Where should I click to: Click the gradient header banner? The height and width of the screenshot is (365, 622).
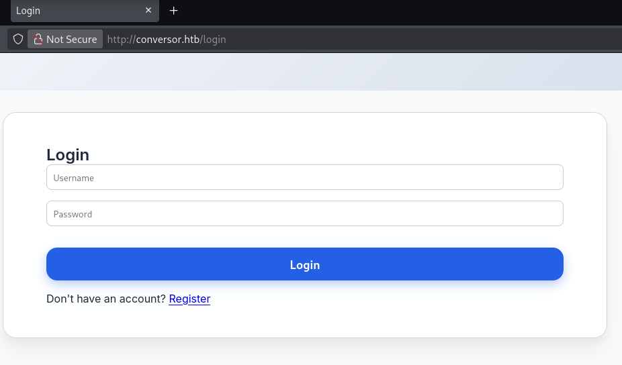pyautogui.click(x=310, y=72)
